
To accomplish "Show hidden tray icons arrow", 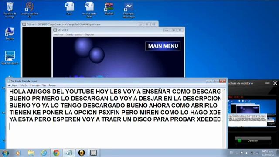I will click(237, 153).
